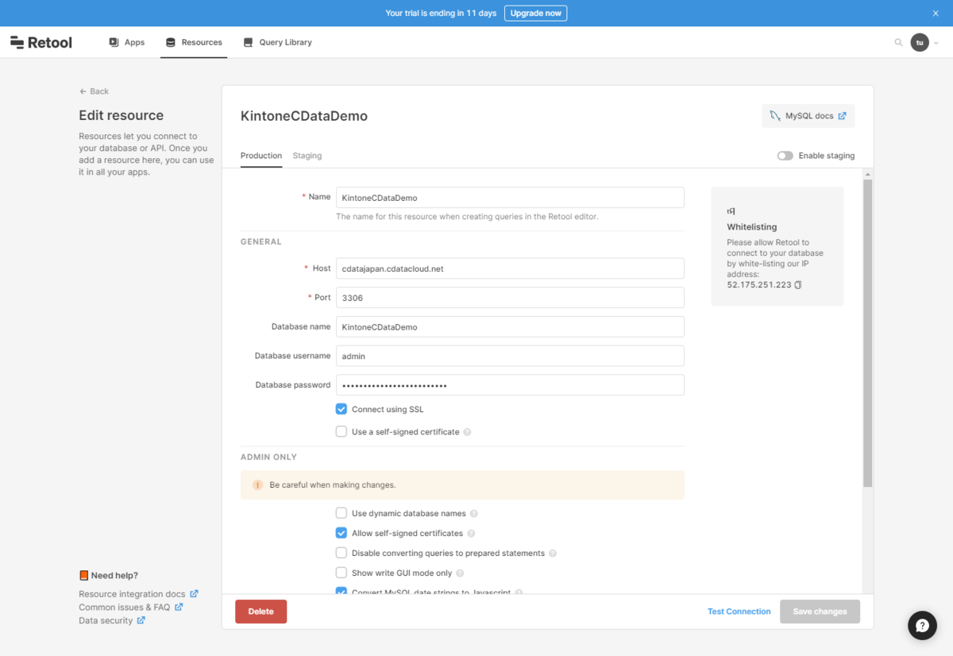Enable Use dynamic database names
This screenshot has height=656, width=953.
pos(341,513)
